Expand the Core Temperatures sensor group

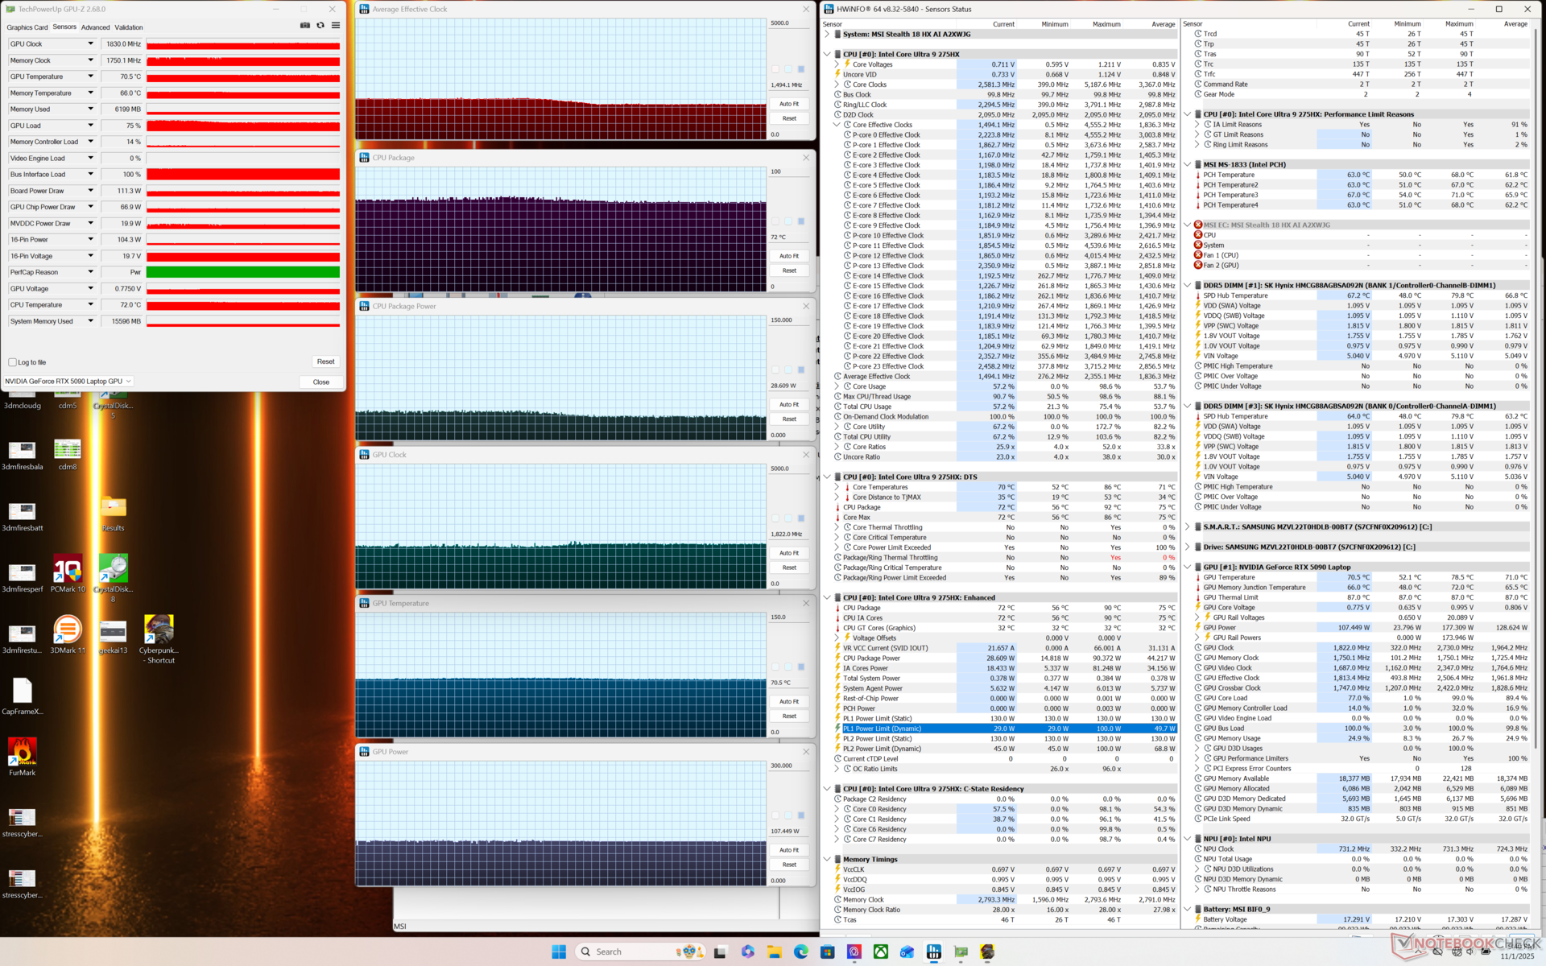pos(837,487)
